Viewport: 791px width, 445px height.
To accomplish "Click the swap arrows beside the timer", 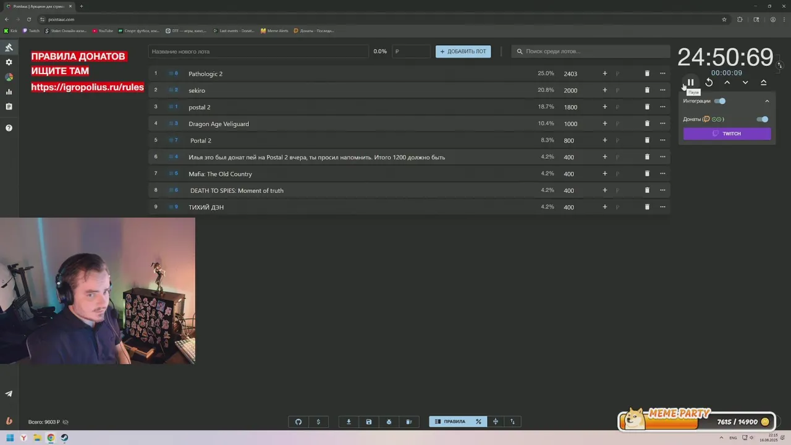I will pos(780,65).
